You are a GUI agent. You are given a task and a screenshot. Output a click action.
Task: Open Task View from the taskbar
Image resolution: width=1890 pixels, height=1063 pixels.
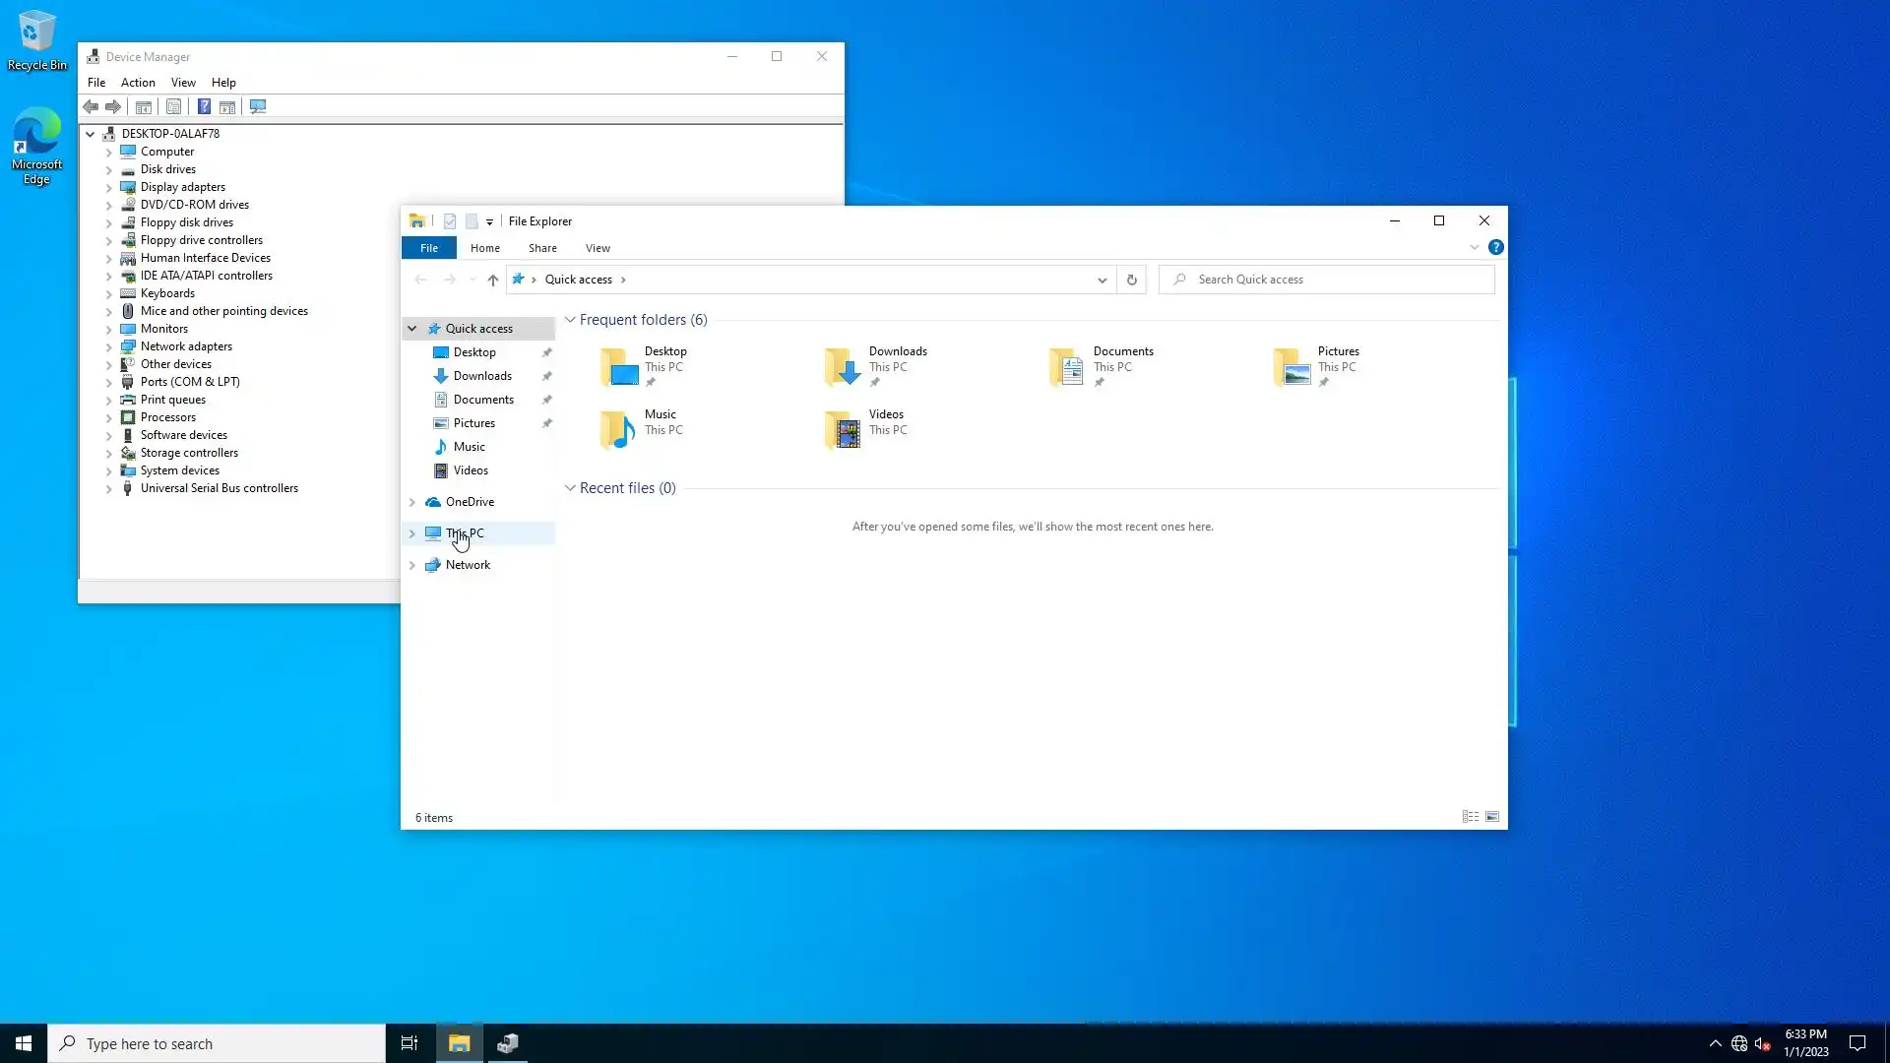pyautogui.click(x=409, y=1043)
